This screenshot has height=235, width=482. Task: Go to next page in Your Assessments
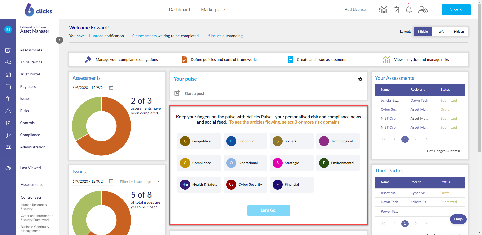point(416,139)
